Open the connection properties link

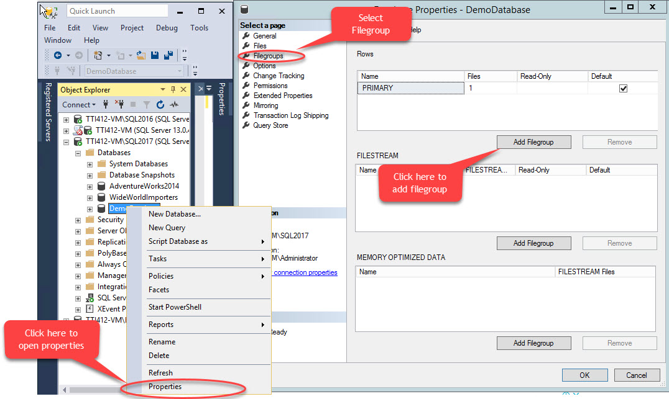point(305,272)
